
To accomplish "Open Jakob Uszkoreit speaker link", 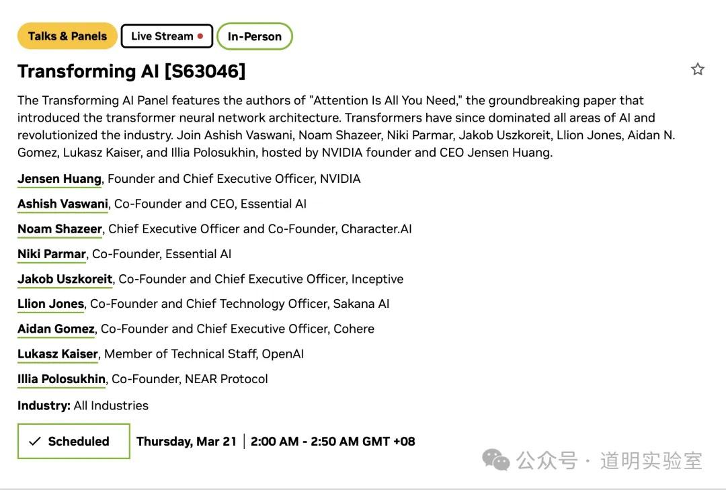I will [x=65, y=279].
